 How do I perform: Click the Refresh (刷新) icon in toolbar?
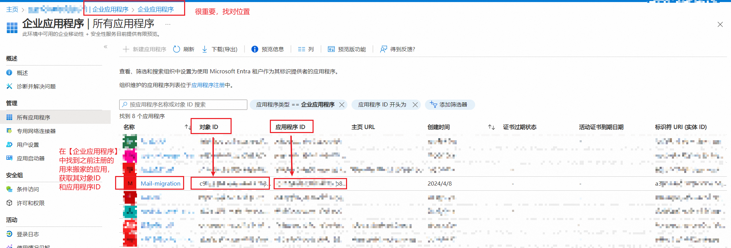[x=177, y=49]
